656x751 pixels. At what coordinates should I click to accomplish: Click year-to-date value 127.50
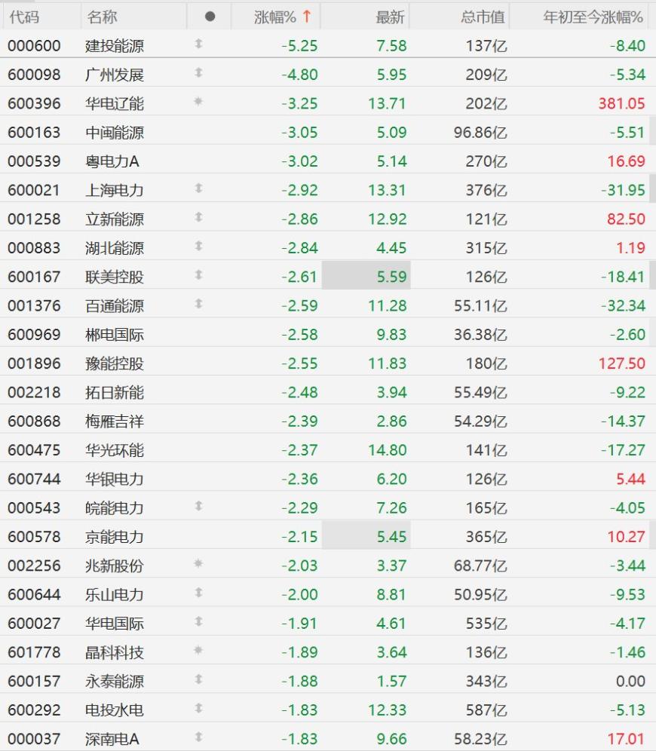point(621,363)
